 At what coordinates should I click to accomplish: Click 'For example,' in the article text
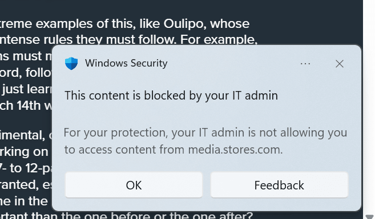coord(219,39)
